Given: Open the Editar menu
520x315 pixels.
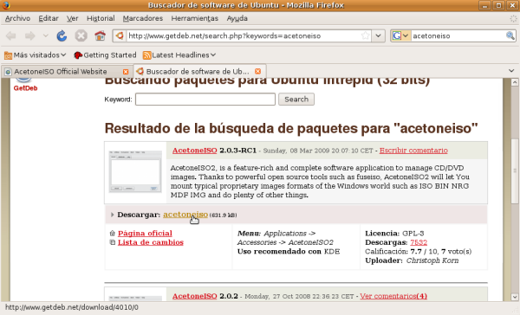Looking at the screenshot, I should [x=49, y=18].
